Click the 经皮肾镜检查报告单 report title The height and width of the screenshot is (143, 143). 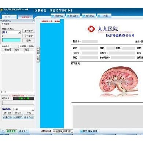click(x=120, y=36)
